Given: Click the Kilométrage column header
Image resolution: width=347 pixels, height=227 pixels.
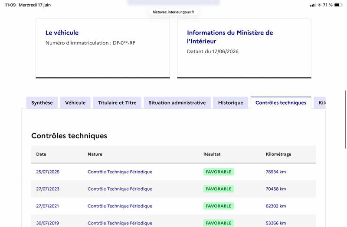Looking at the screenshot, I should coord(278,154).
